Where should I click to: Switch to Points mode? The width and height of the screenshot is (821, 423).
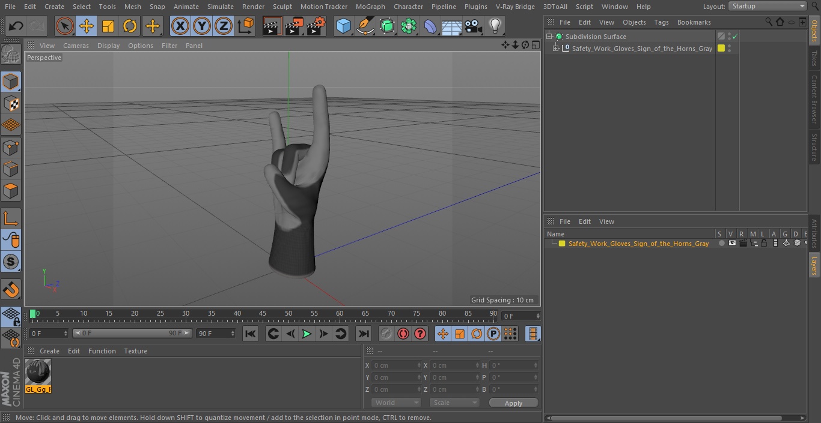11,147
